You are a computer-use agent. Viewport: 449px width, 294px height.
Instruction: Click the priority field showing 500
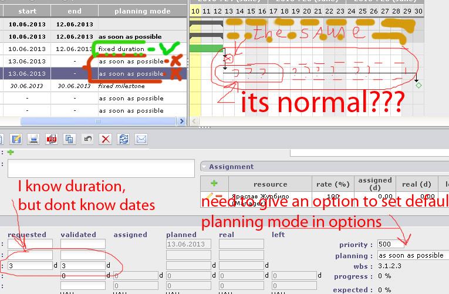click(x=391, y=244)
